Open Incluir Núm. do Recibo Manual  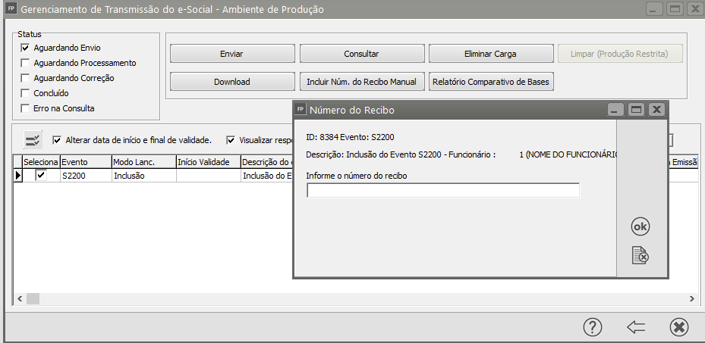click(361, 82)
